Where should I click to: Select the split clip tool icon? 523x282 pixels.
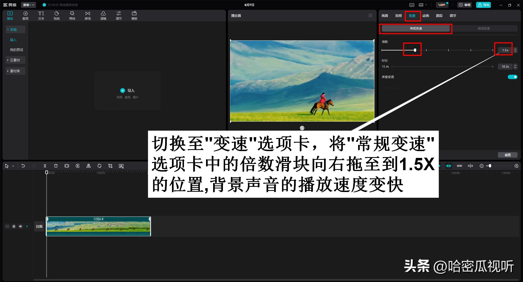[x=45, y=166]
